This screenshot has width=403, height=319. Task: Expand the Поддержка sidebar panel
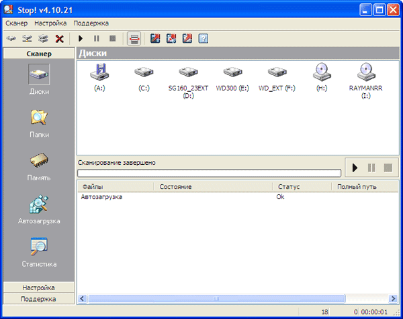pyautogui.click(x=39, y=299)
